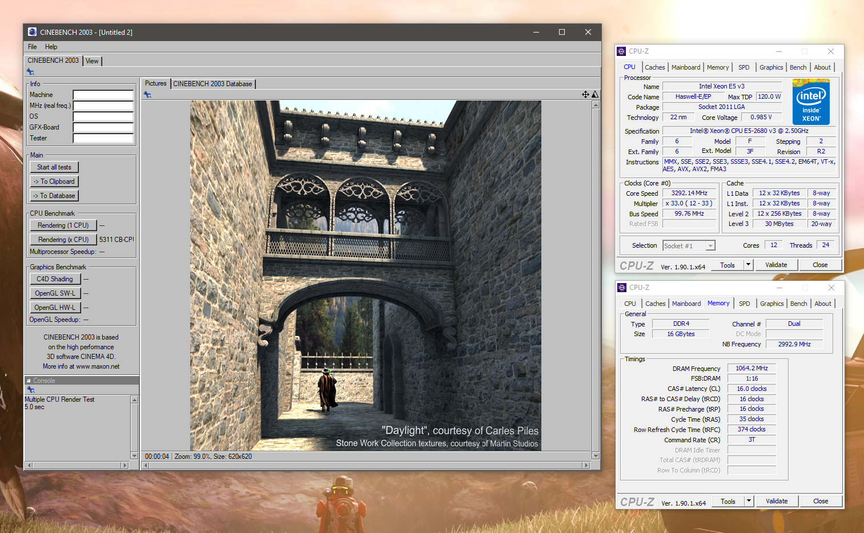864x533 pixels.
Task: Open CPU tab in lower CPU-Z window
Action: pyautogui.click(x=630, y=304)
